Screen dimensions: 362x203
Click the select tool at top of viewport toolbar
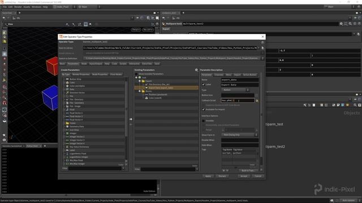5,33
